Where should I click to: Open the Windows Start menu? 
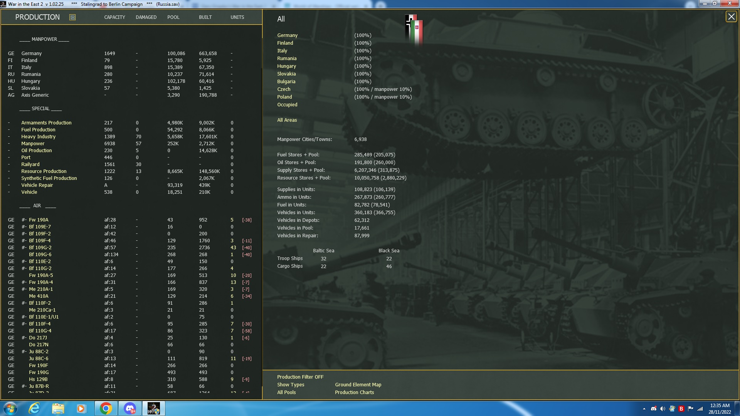pos(10,408)
